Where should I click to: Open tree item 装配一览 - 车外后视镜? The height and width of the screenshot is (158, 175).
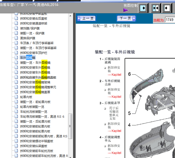click(35, 63)
